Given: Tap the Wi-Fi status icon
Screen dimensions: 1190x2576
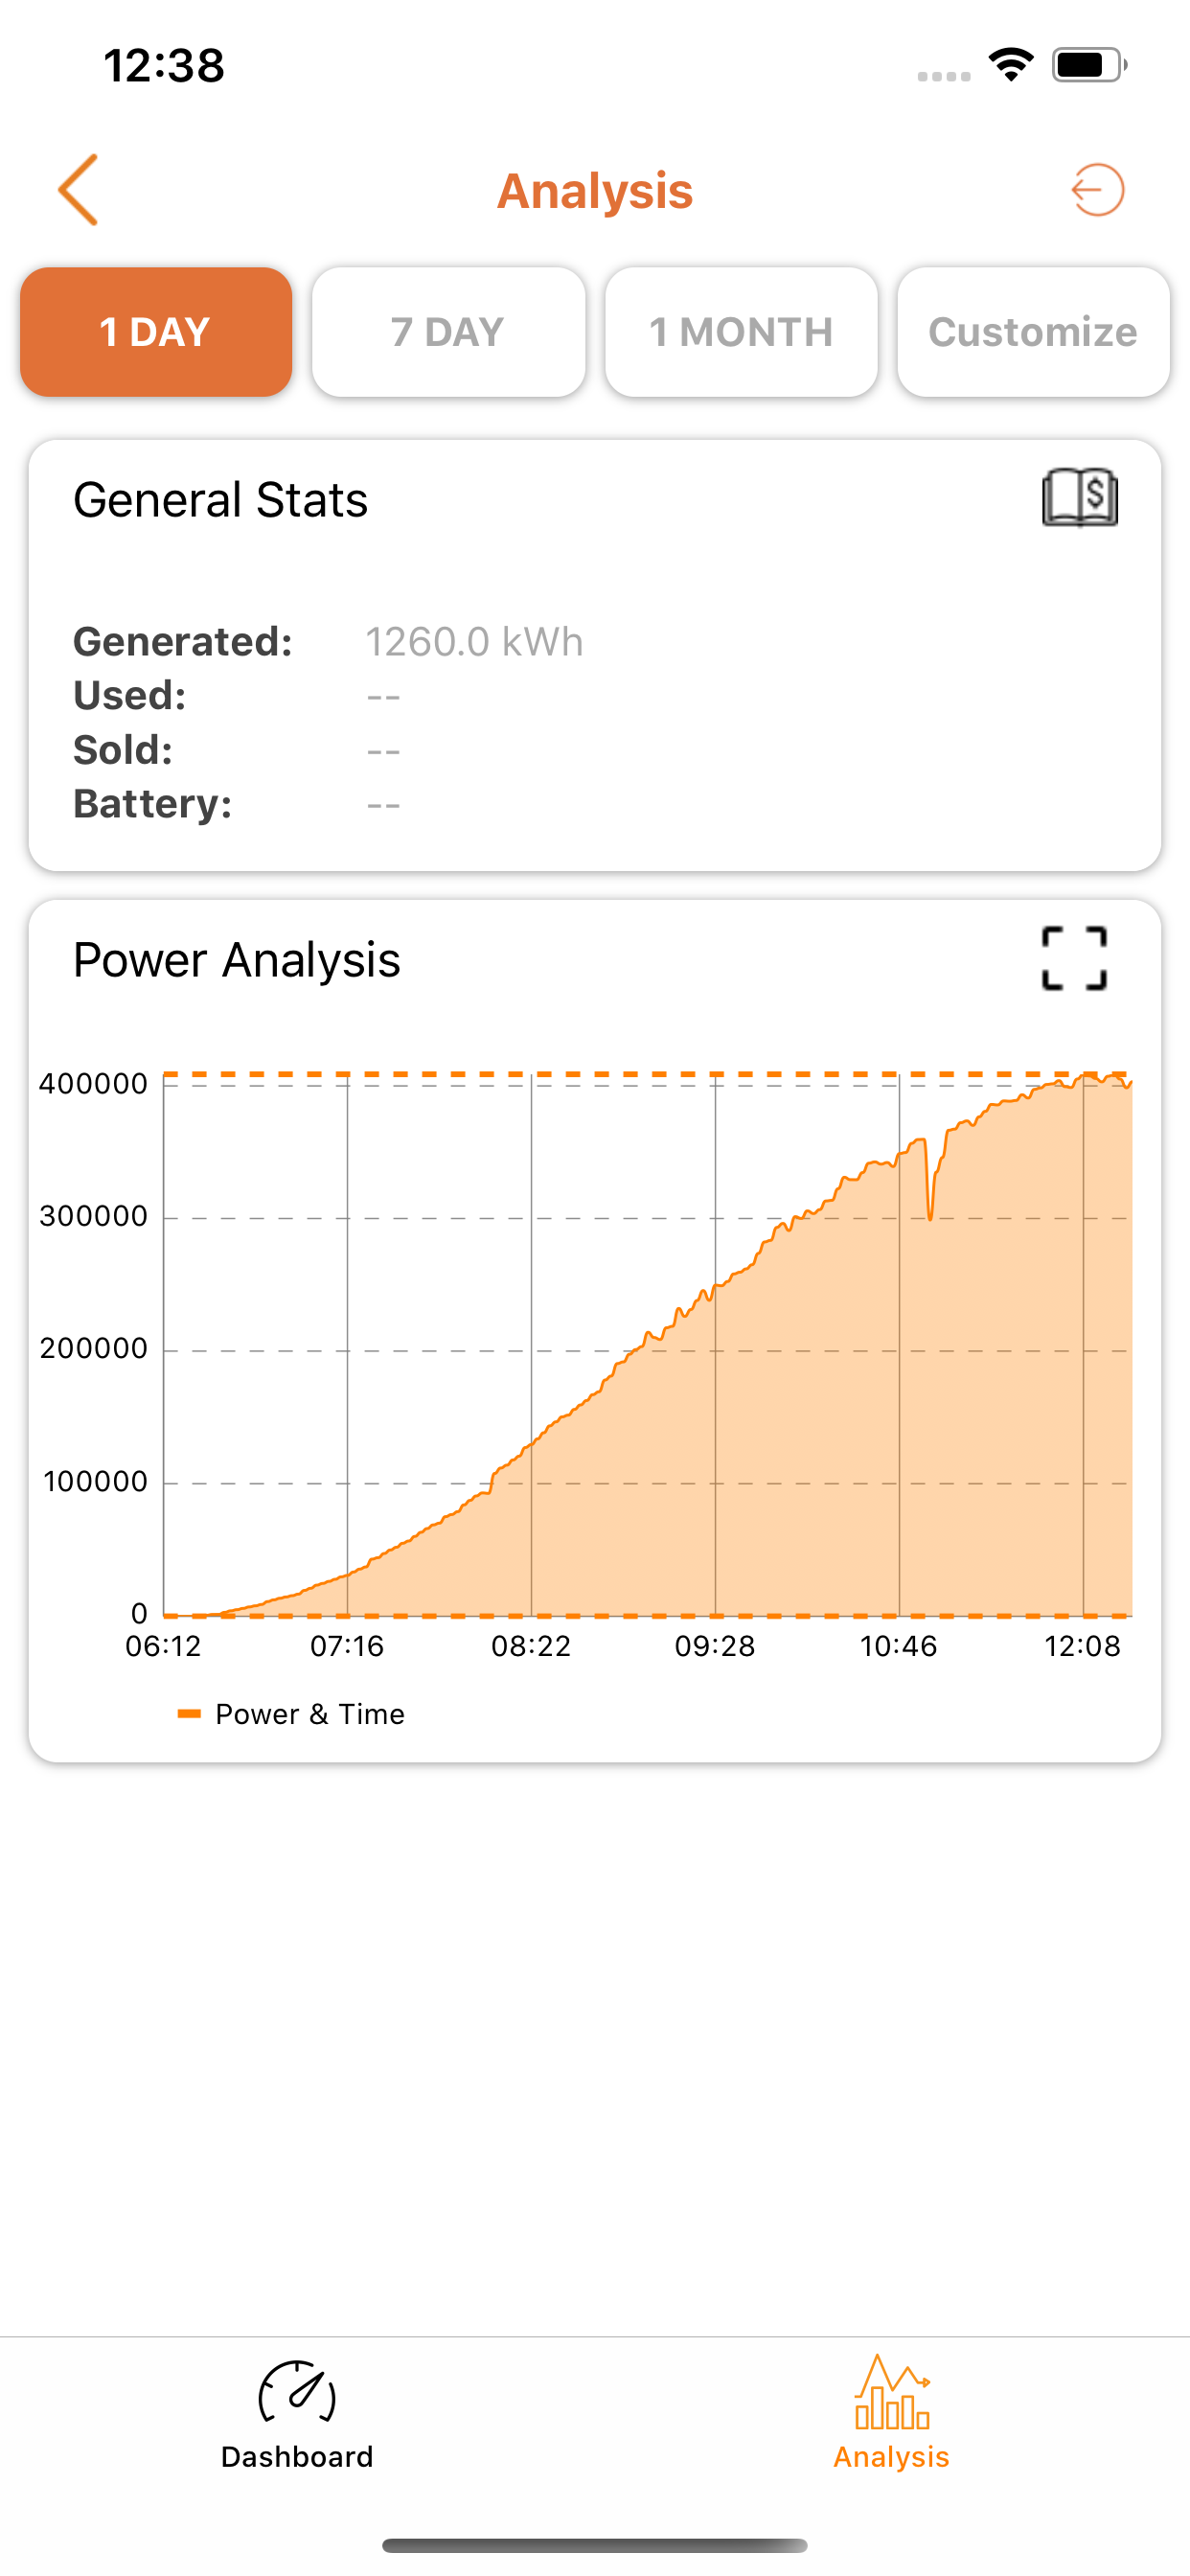Looking at the screenshot, I should [1011, 65].
